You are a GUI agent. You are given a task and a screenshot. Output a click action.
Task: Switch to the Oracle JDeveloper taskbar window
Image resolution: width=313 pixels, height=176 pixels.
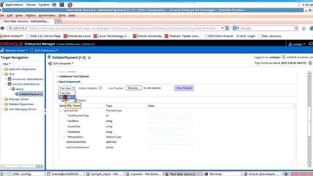[x=262, y=174]
